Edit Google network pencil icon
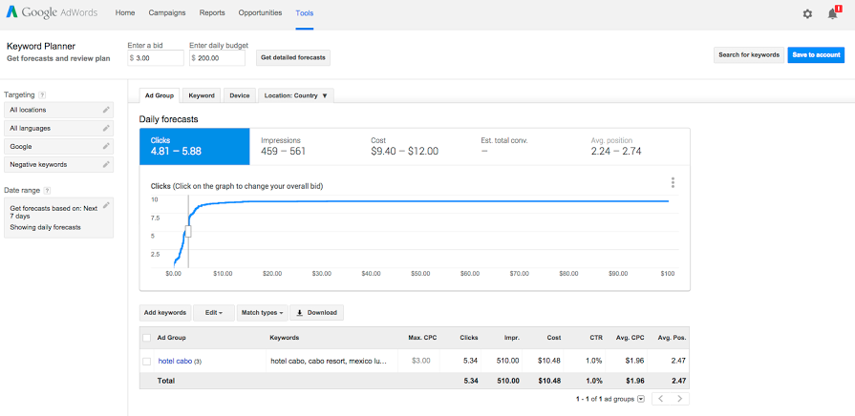The width and height of the screenshot is (855, 416). [x=107, y=146]
